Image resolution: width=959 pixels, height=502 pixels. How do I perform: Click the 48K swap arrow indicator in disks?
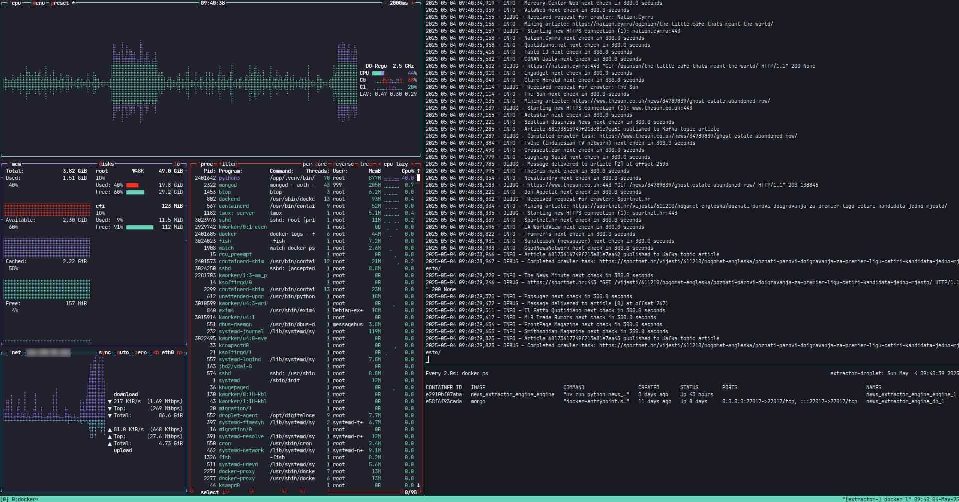(x=138, y=171)
